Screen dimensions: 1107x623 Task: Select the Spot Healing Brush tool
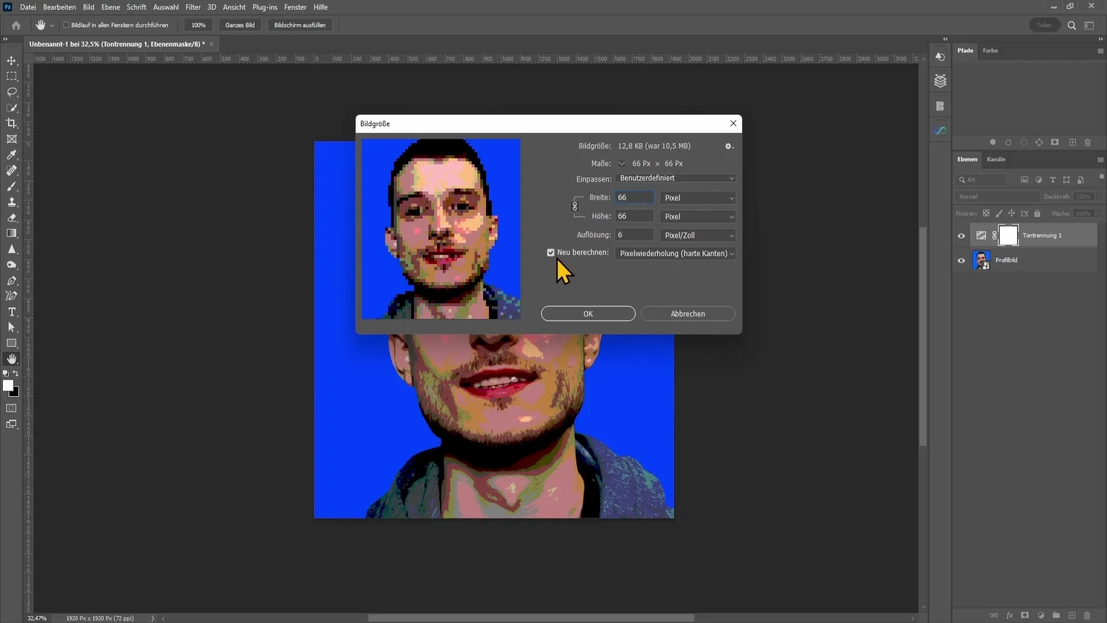[x=12, y=170]
